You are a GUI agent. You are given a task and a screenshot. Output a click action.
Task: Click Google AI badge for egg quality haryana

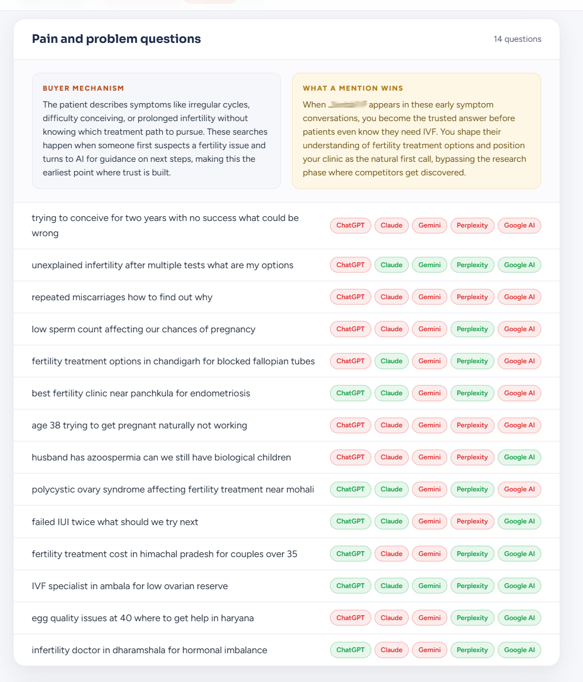(x=519, y=618)
